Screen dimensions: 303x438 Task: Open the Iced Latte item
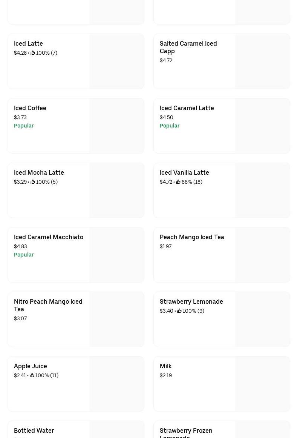point(28,44)
